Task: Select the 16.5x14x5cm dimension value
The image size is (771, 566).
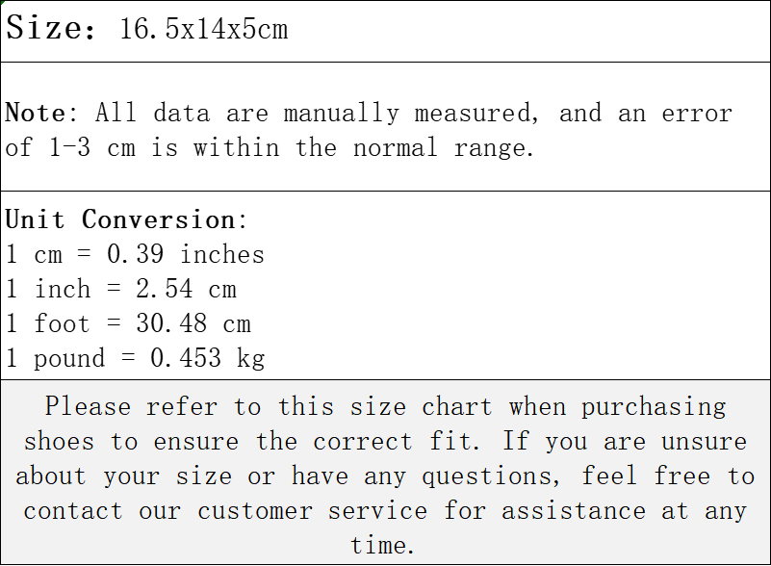Action: 203,29
